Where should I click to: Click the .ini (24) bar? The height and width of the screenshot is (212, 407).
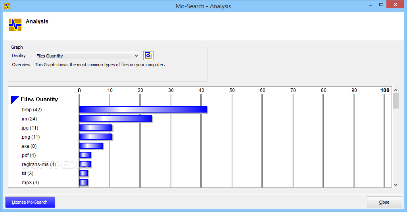coord(115,119)
